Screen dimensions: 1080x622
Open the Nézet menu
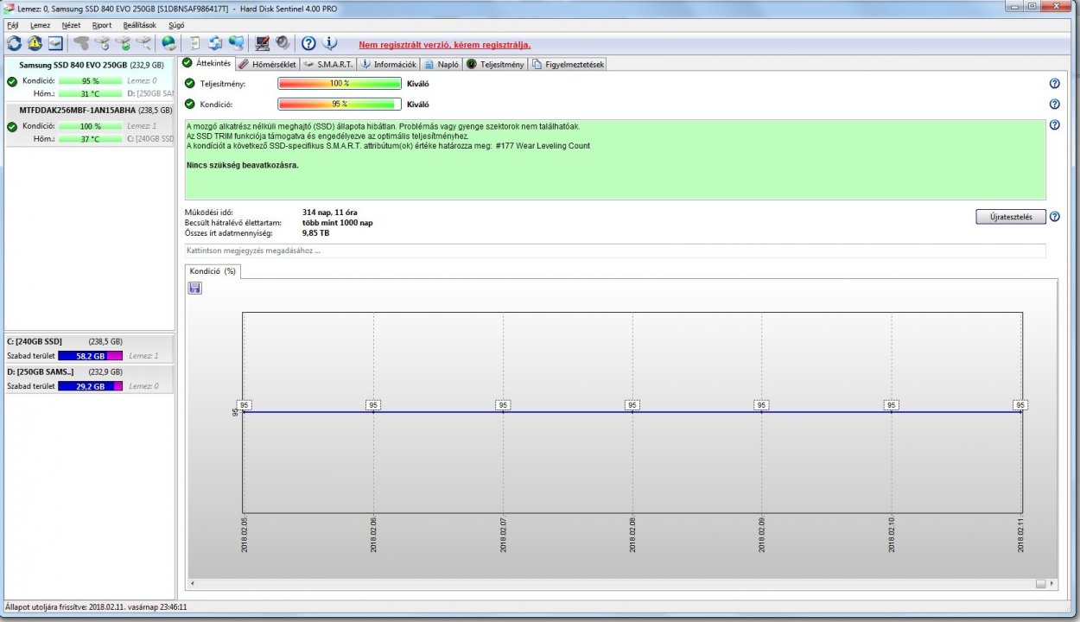tap(71, 25)
